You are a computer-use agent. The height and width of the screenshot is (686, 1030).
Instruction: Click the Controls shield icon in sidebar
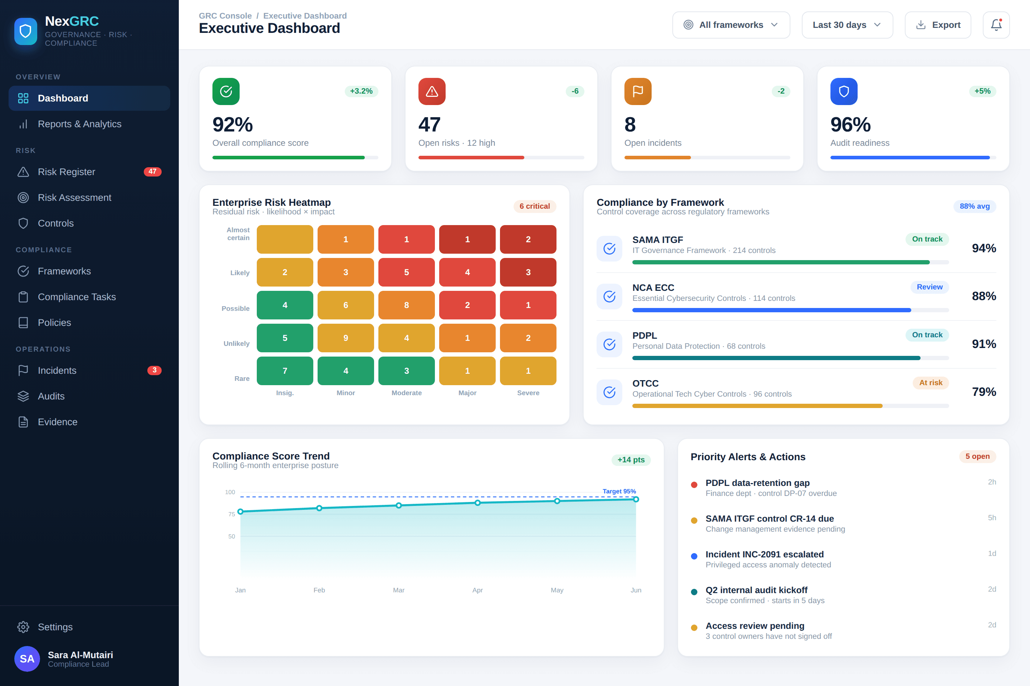tap(23, 223)
